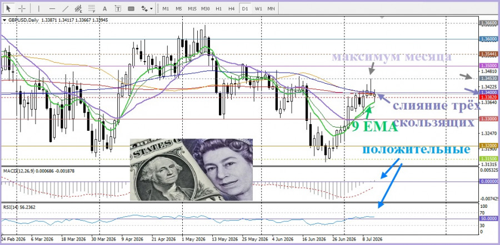Image resolution: width=500 pixels, height=245 pixels.
Task: Click the 21 Apr 2026 date label
Action: (163, 239)
